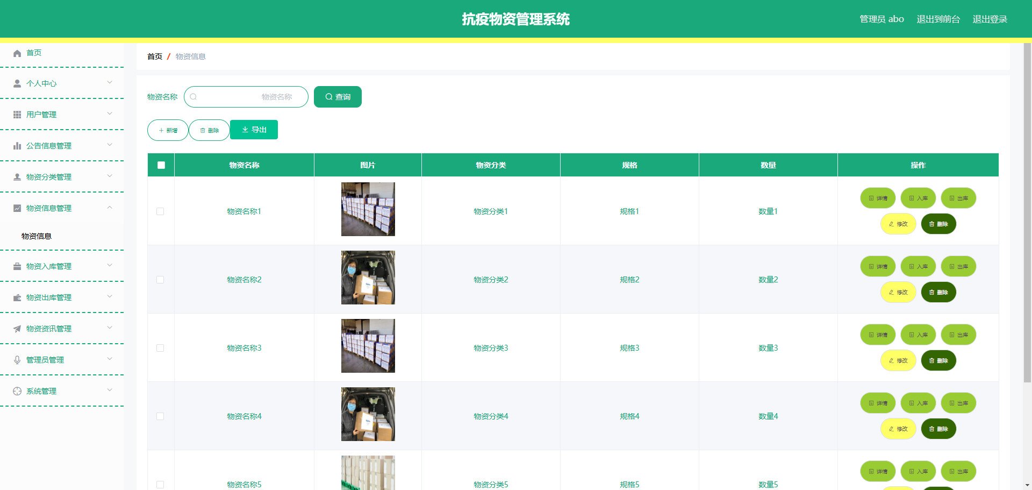Click 出库 for 物资名称1 row
The width and height of the screenshot is (1032, 490).
point(958,198)
